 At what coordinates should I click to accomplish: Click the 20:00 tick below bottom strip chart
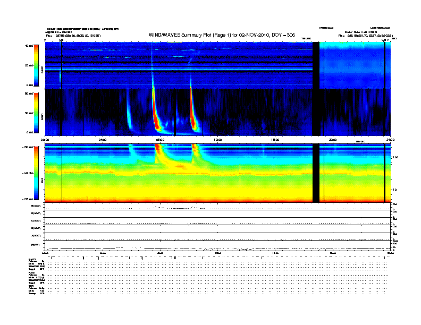click(333, 253)
